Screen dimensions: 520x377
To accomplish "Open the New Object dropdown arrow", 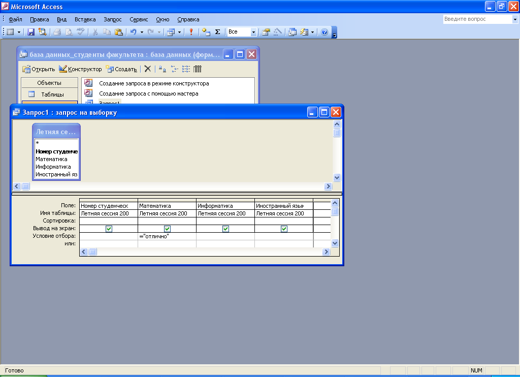I will click(312, 32).
